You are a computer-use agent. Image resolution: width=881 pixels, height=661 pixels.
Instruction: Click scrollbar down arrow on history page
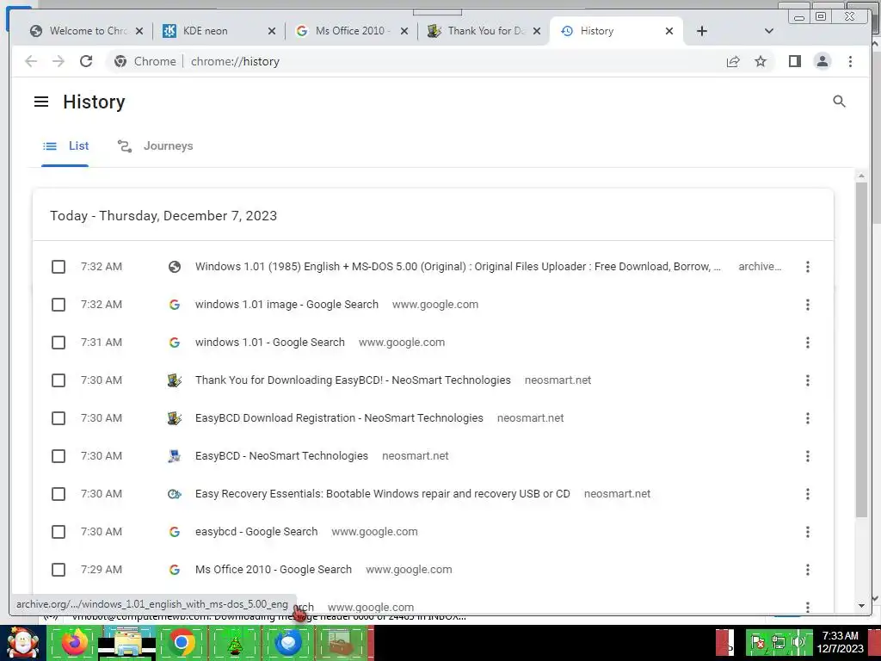[x=860, y=605]
